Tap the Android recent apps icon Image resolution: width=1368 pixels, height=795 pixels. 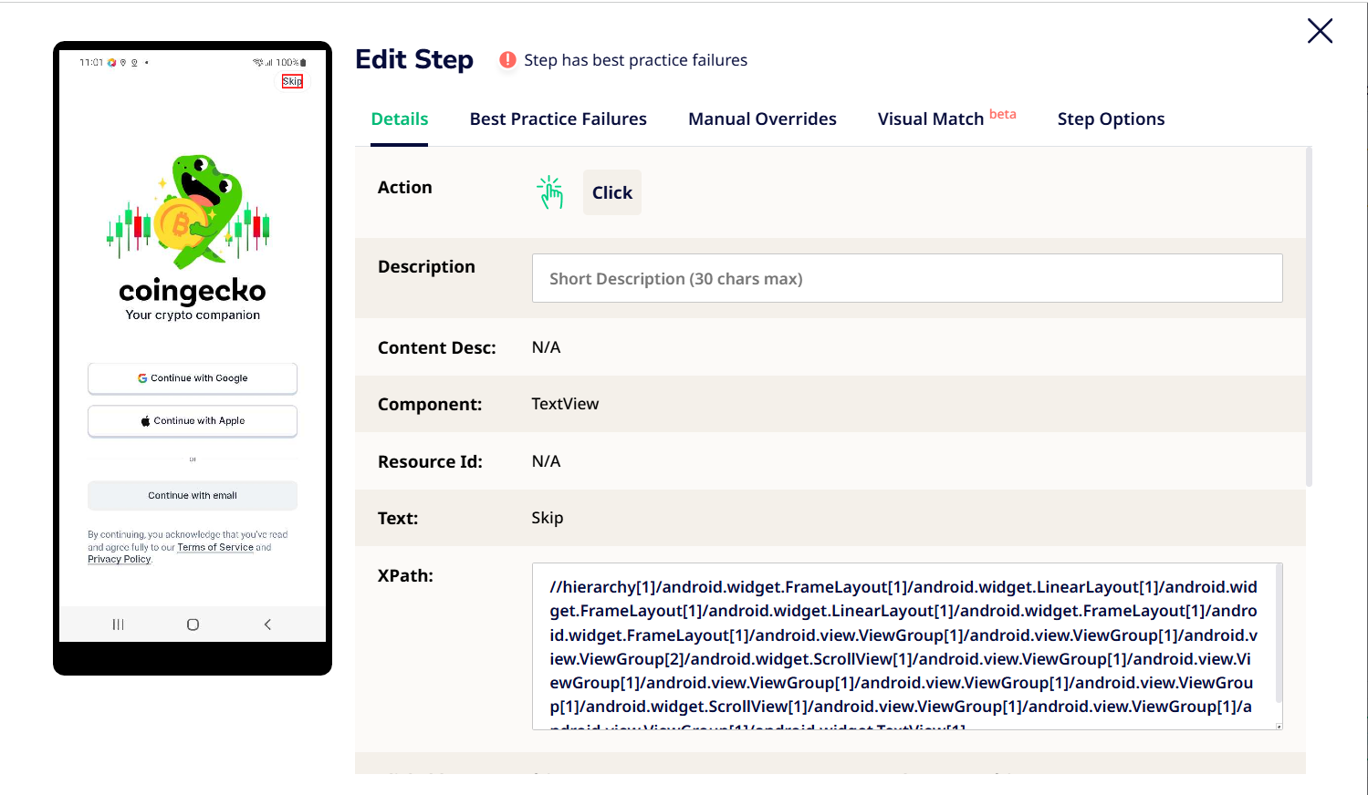tap(118, 625)
